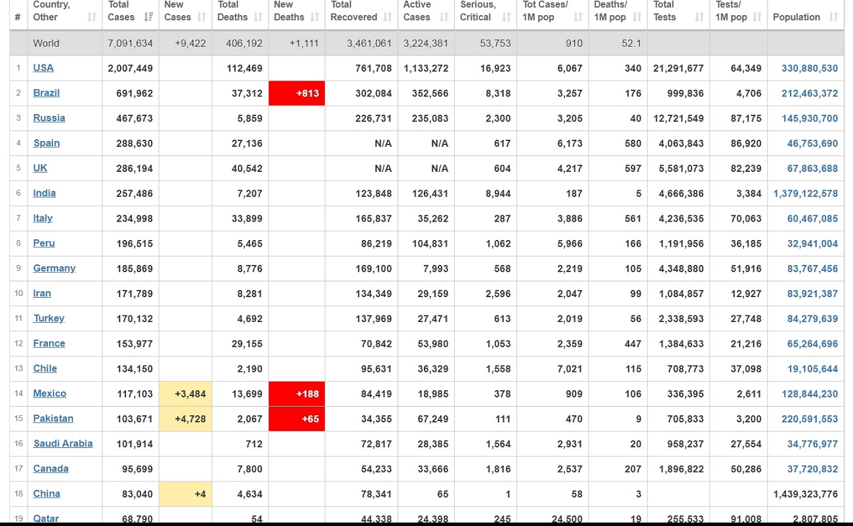This screenshot has width=853, height=526.
Task: Sort by Tests/1M pop sort icon
Action: (757, 17)
